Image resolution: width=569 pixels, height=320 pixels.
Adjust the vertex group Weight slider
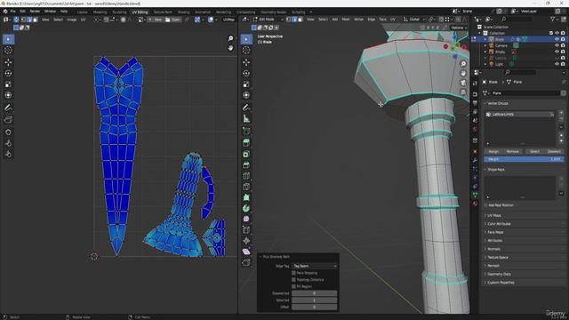pyautogui.click(x=524, y=159)
